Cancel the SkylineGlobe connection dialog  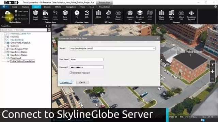82,82
